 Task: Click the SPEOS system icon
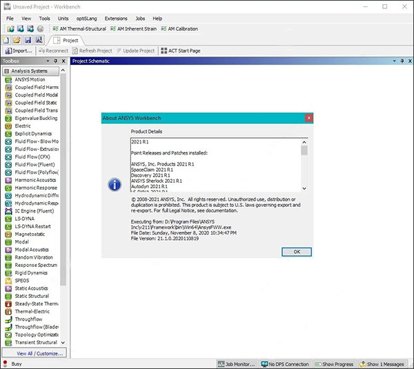point(8,281)
